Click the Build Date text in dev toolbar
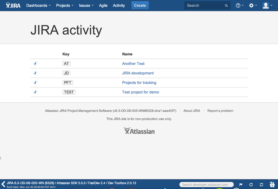This screenshot has height=189, width=278. 31,187
